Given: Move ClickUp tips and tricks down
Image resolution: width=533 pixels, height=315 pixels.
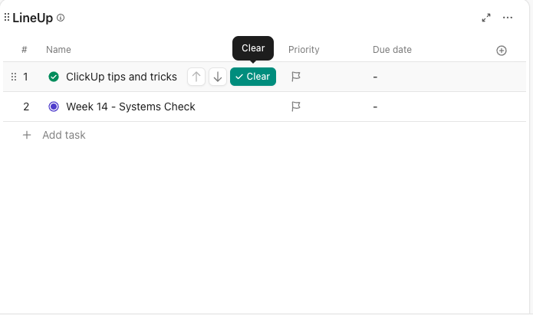Looking at the screenshot, I should coord(218,77).
